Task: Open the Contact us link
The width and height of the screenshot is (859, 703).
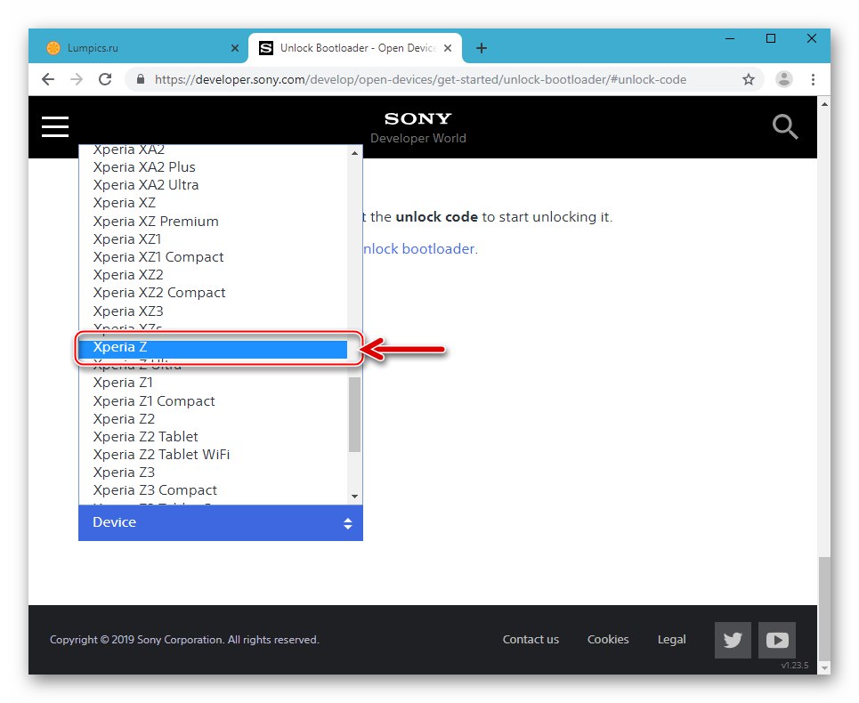Action: point(531,640)
